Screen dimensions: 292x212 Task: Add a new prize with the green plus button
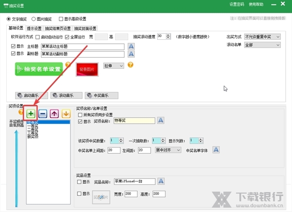point(31,114)
